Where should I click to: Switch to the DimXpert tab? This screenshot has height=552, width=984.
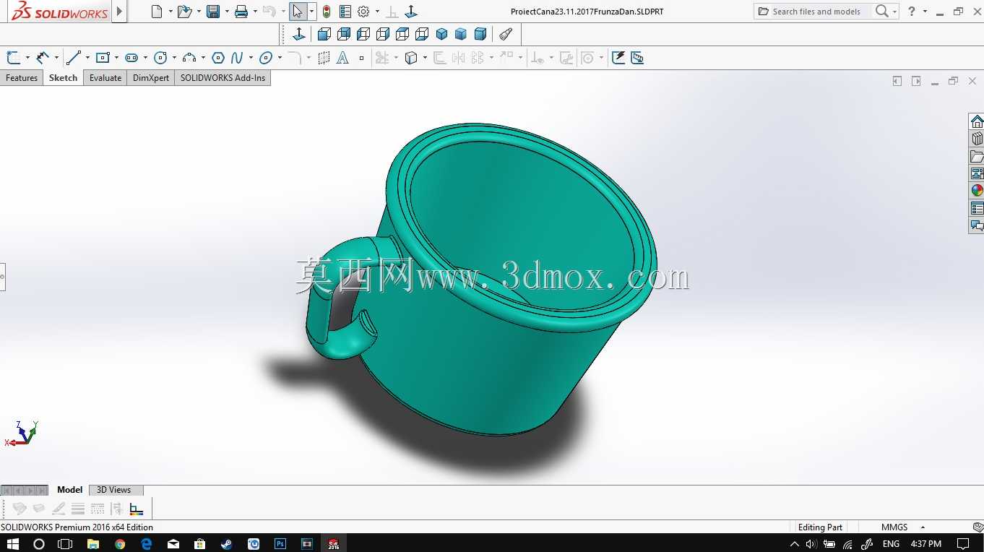[151, 78]
